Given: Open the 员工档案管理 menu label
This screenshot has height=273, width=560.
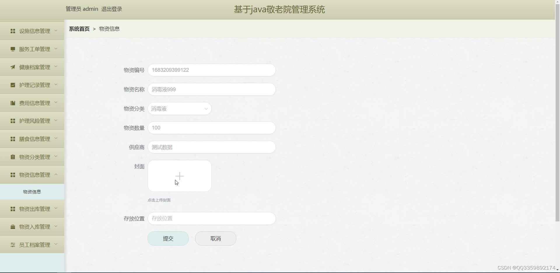Looking at the screenshot, I should click(35, 245).
